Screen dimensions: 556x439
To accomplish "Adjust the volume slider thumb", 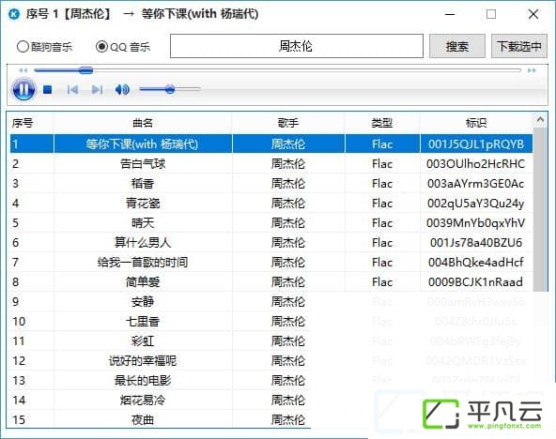I will [x=170, y=89].
